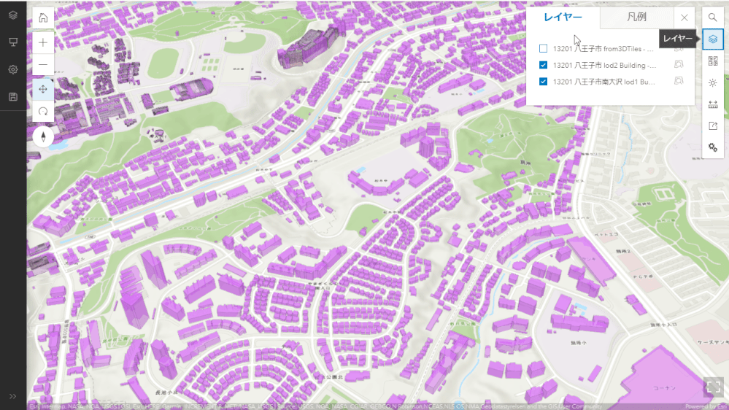This screenshot has height=410, width=729.
Task: Zoom in with the plus button
Action: [43, 42]
